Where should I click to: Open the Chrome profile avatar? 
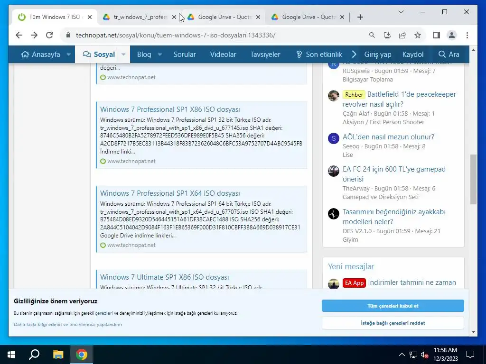452,35
